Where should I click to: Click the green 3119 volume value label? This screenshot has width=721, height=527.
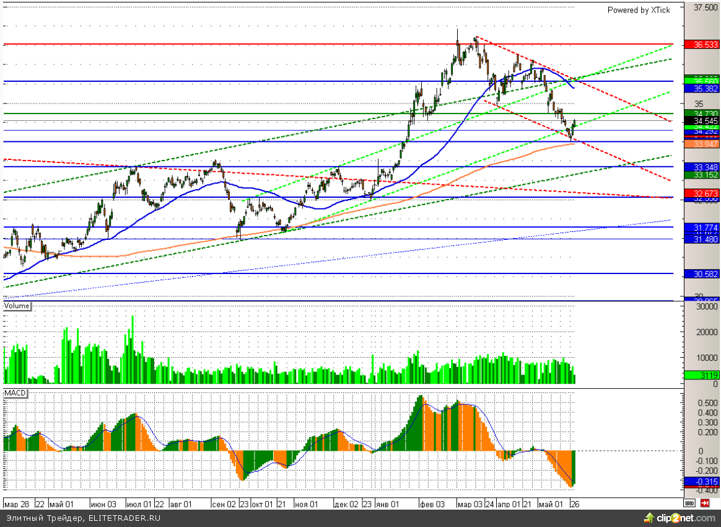(x=702, y=375)
